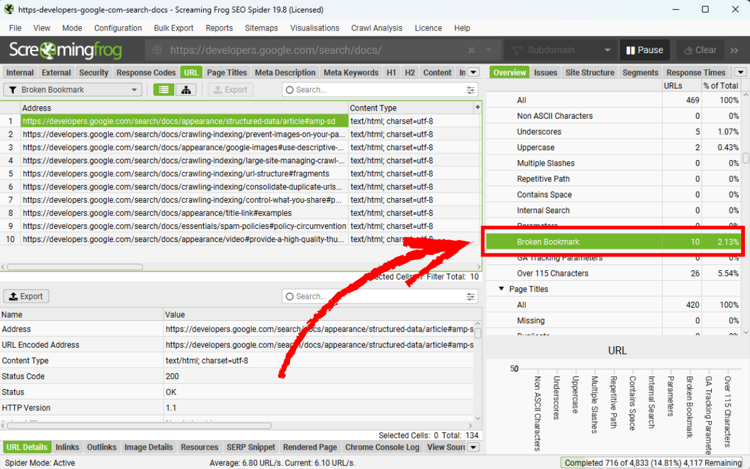Viewport: 750px width, 469px height.
Task: Collapse the Page Titles tree section
Action: click(x=501, y=289)
